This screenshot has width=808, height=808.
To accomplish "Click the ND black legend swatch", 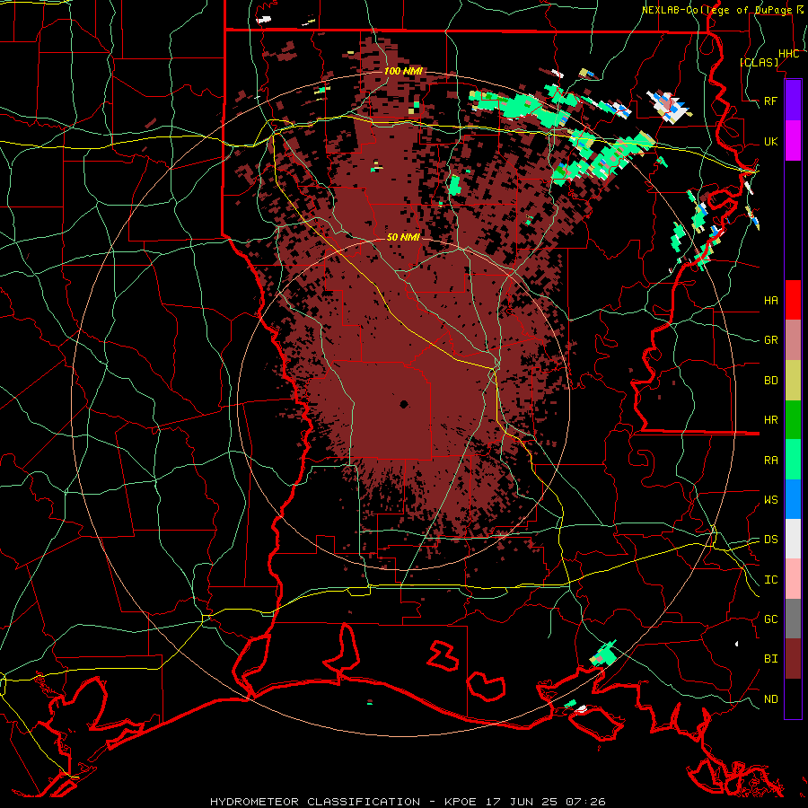I will (793, 698).
